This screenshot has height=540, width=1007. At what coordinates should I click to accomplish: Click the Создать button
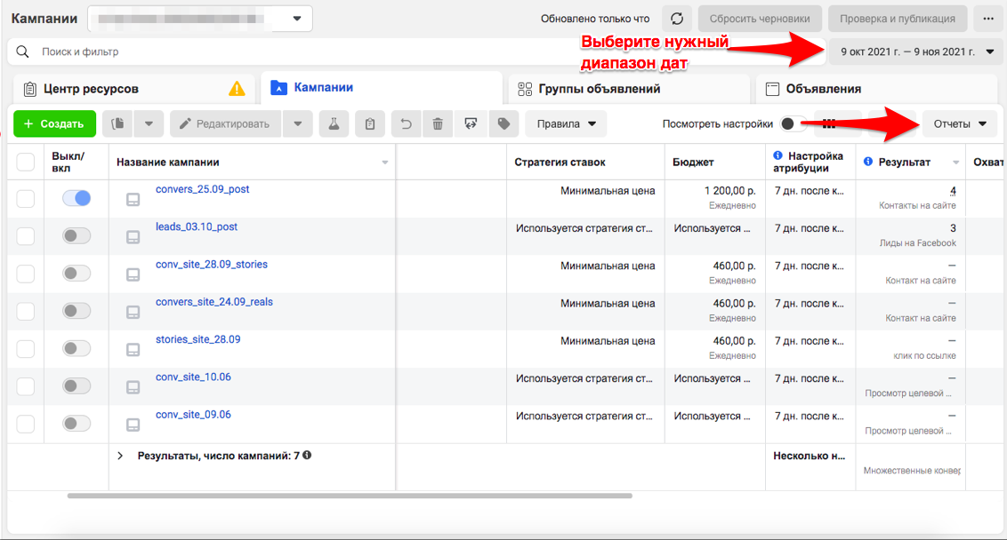click(x=54, y=123)
